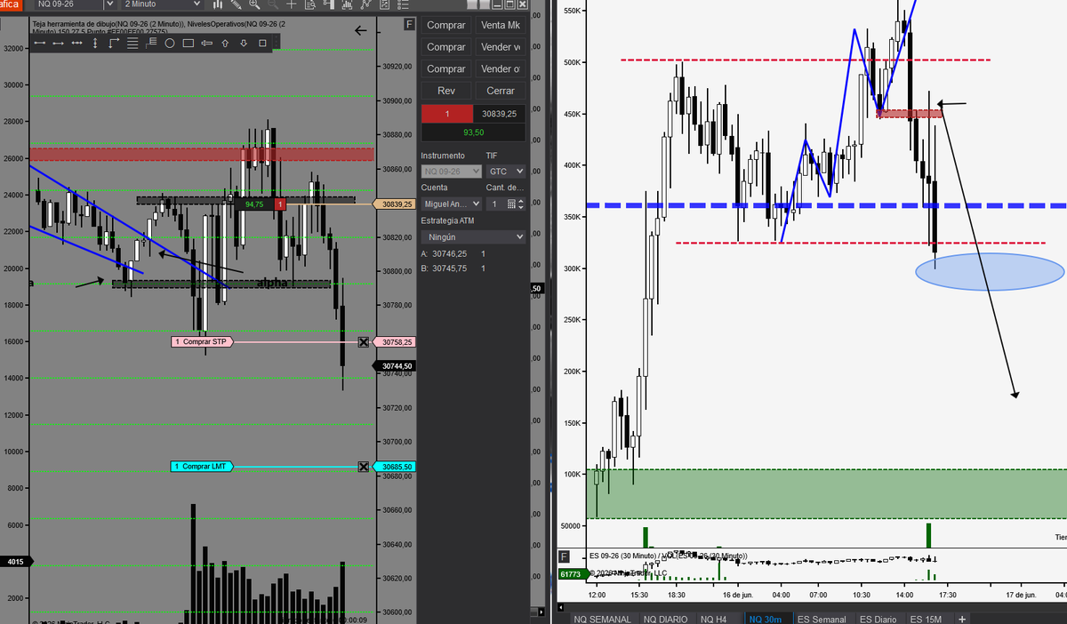
Task: Open the Cuenta account dropdown
Action: (450, 204)
